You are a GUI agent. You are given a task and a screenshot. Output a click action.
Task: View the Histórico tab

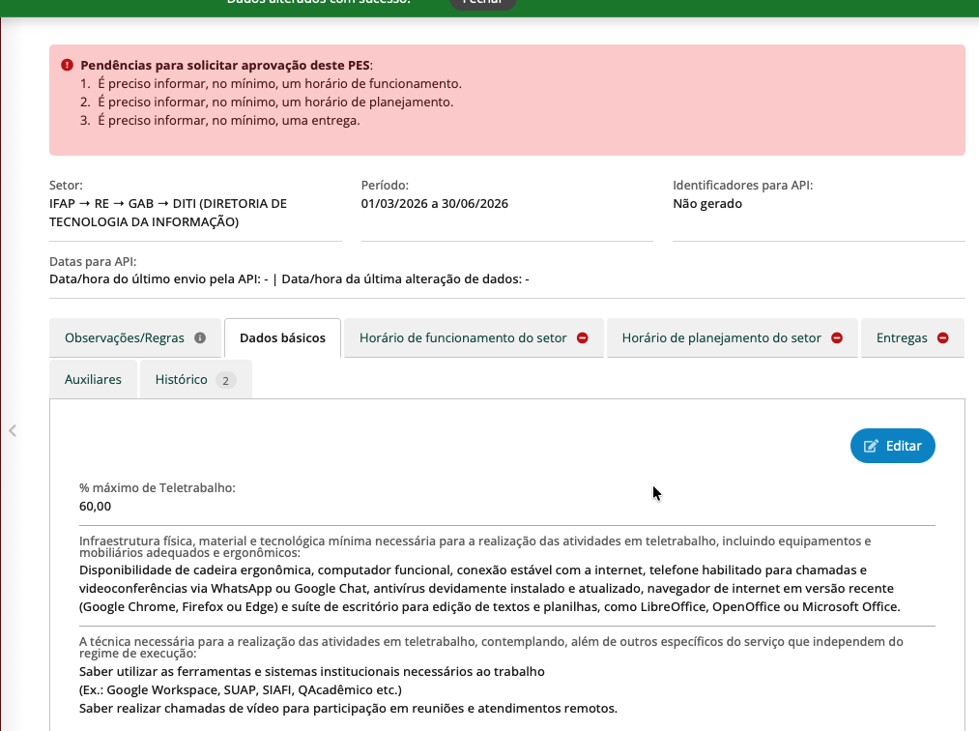(x=181, y=380)
